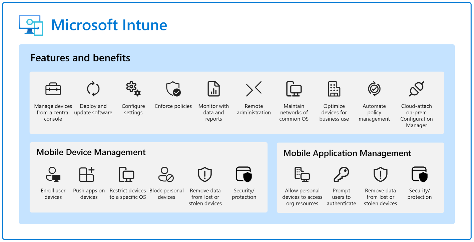Click the Features and benefits heading
Screen dimensions: 474x242
tap(80, 58)
